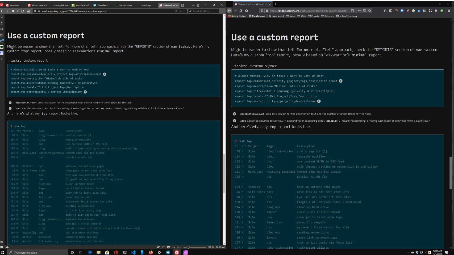454x255 pixels.
Task: Switch to the Start Page tab
Action: (146, 5)
